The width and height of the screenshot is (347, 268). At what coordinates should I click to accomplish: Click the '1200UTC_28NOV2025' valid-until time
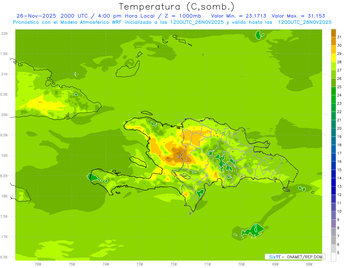pos(304,22)
